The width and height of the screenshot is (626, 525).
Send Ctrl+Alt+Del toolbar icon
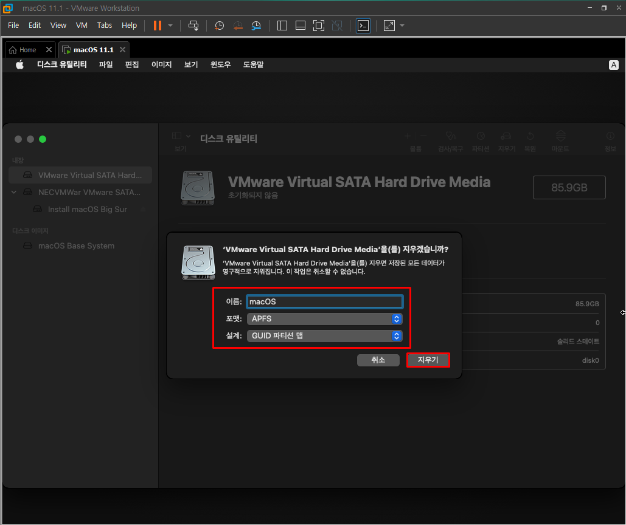point(193,26)
